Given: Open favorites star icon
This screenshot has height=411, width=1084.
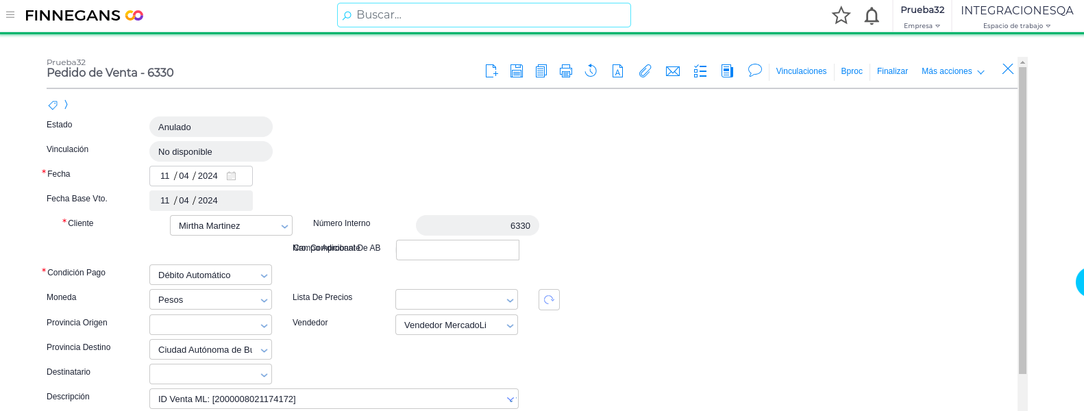Looking at the screenshot, I should (841, 15).
